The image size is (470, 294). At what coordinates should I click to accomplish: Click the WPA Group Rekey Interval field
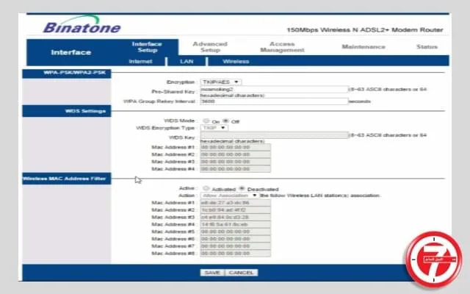pyautogui.click(x=274, y=101)
